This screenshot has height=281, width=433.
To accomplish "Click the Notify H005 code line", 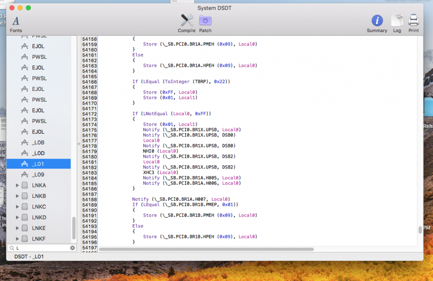I will pyautogui.click(x=192, y=178).
